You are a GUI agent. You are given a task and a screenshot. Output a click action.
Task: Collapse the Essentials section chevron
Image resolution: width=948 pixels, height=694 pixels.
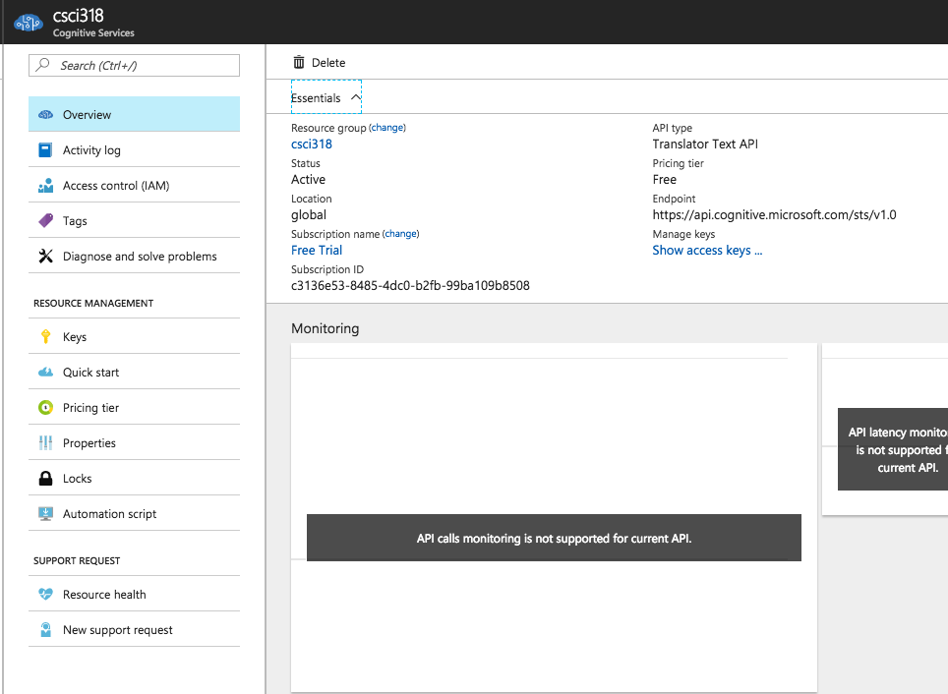[x=356, y=97]
